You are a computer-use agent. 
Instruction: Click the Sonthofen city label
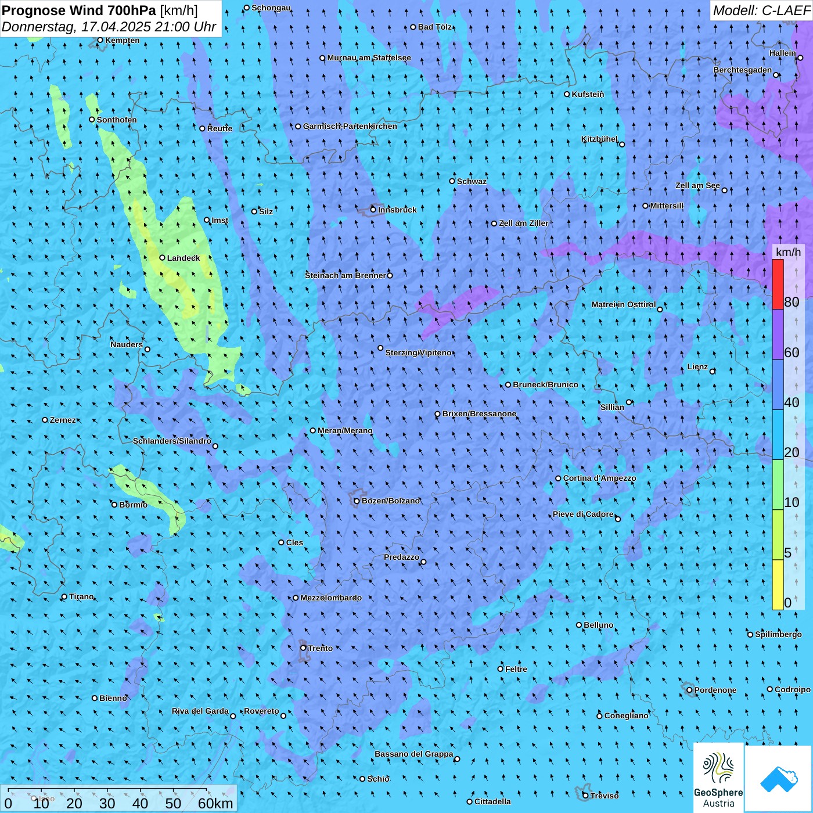point(117,120)
